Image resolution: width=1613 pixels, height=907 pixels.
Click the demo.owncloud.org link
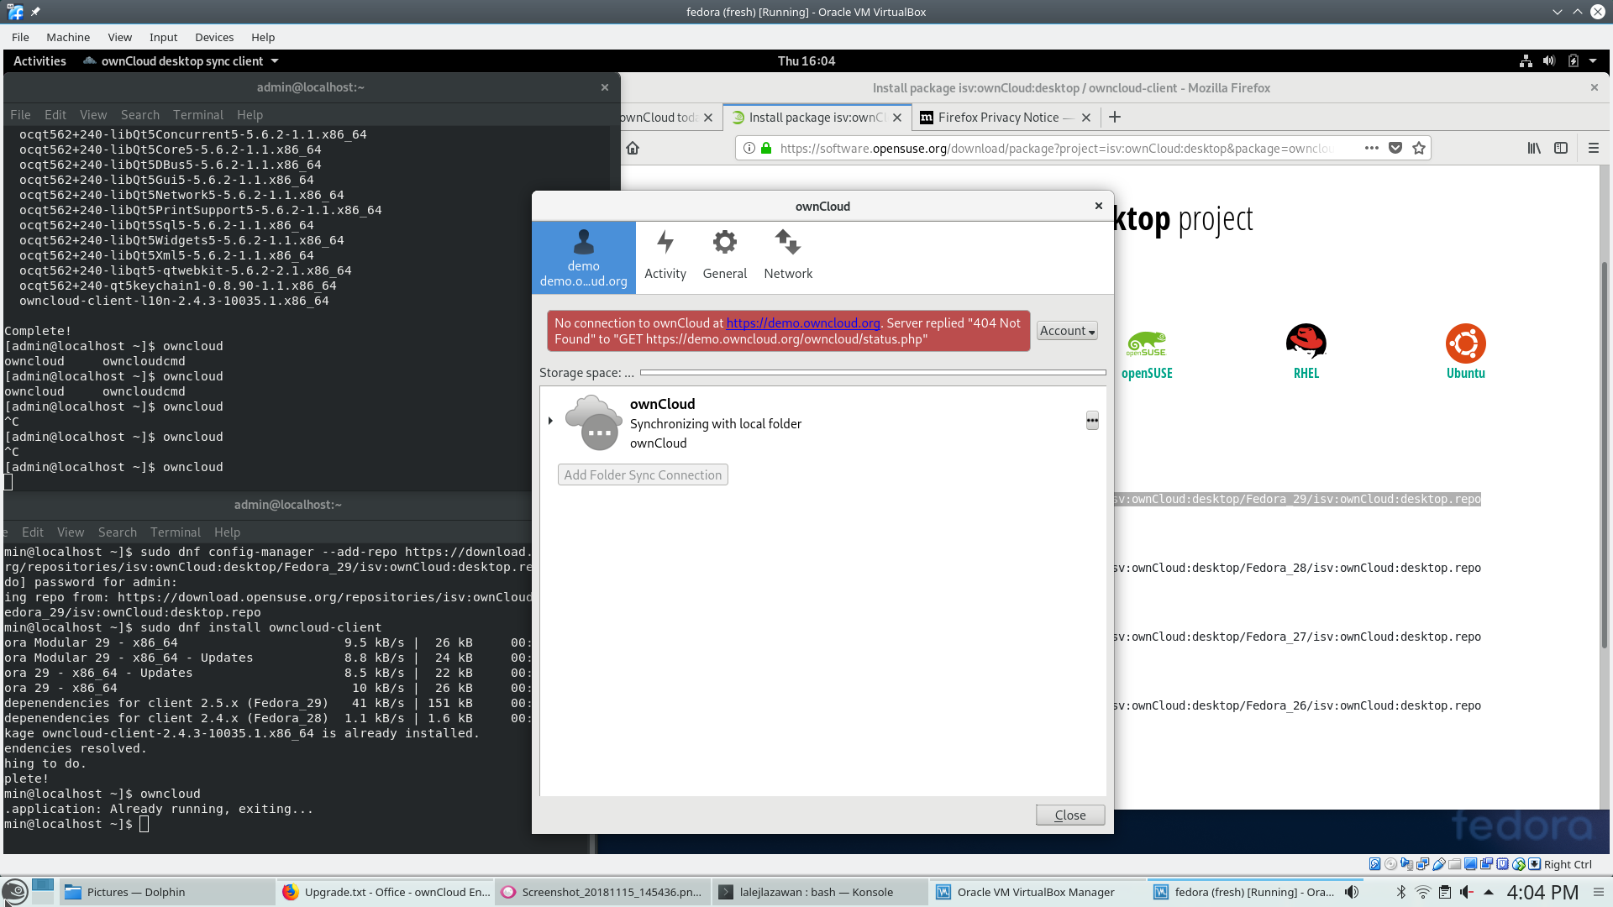[x=803, y=323]
